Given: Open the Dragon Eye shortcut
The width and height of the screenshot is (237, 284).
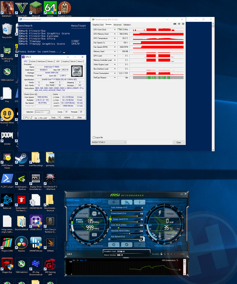Looking at the screenshot, I should tap(7, 265).
